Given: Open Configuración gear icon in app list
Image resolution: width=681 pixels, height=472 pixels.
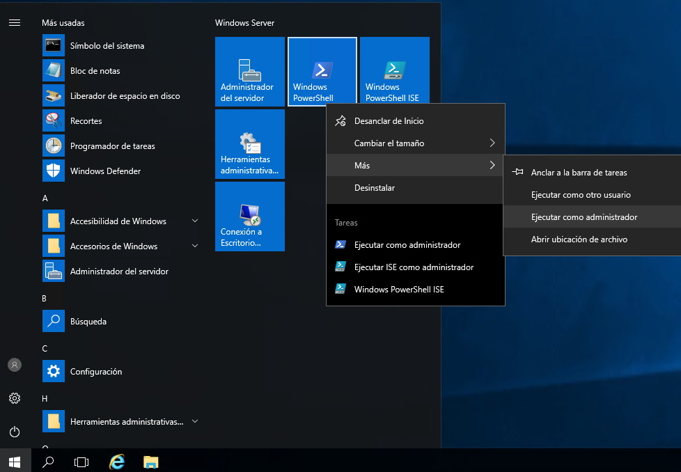Looking at the screenshot, I should pyautogui.click(x=54, y=372).
